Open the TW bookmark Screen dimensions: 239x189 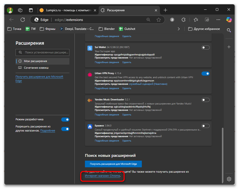tap(31, 29)
